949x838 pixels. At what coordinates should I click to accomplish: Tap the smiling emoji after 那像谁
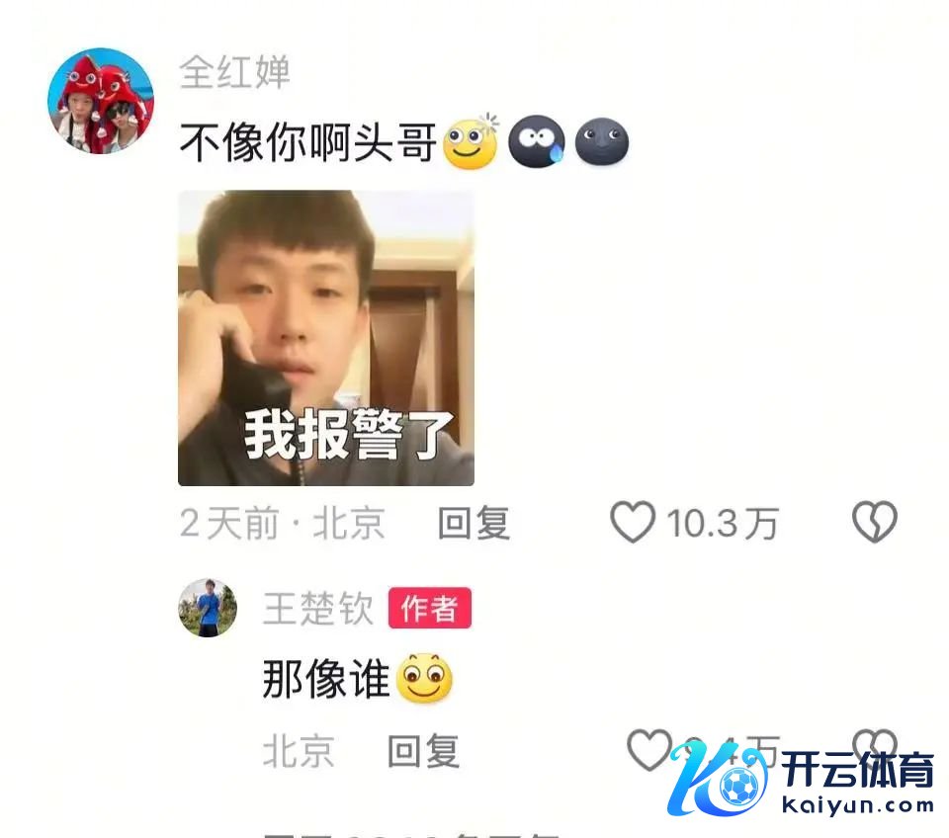(424, 678)
